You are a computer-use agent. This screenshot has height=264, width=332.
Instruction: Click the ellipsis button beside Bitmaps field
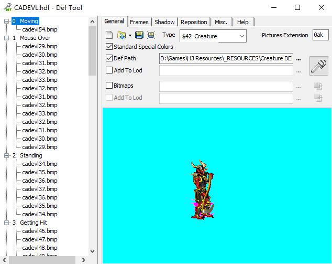click(x=298, y=87)
